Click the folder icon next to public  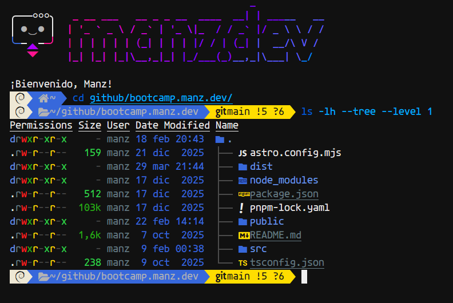point(243,222)
